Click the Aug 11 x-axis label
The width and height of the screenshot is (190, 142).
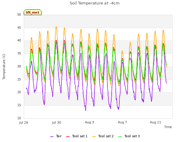click(156, 122)
